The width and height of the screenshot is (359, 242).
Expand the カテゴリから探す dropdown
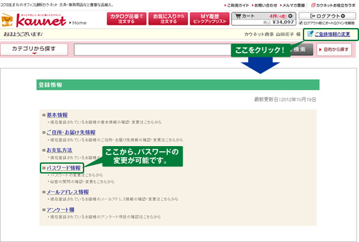point(34,50)
